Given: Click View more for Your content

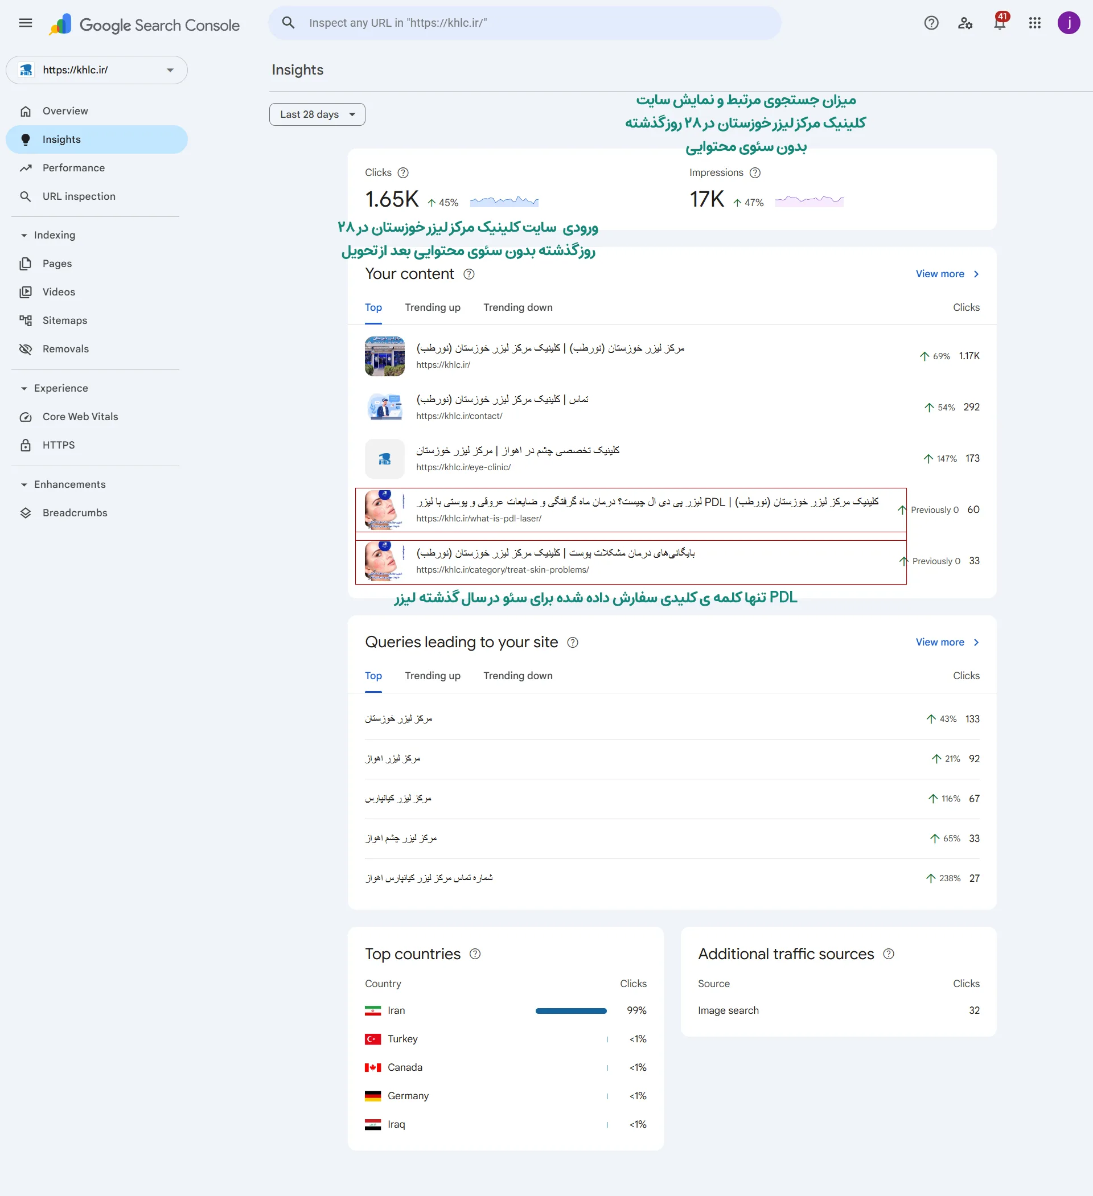Looking at the screenshot, I should tap(947, 274).
